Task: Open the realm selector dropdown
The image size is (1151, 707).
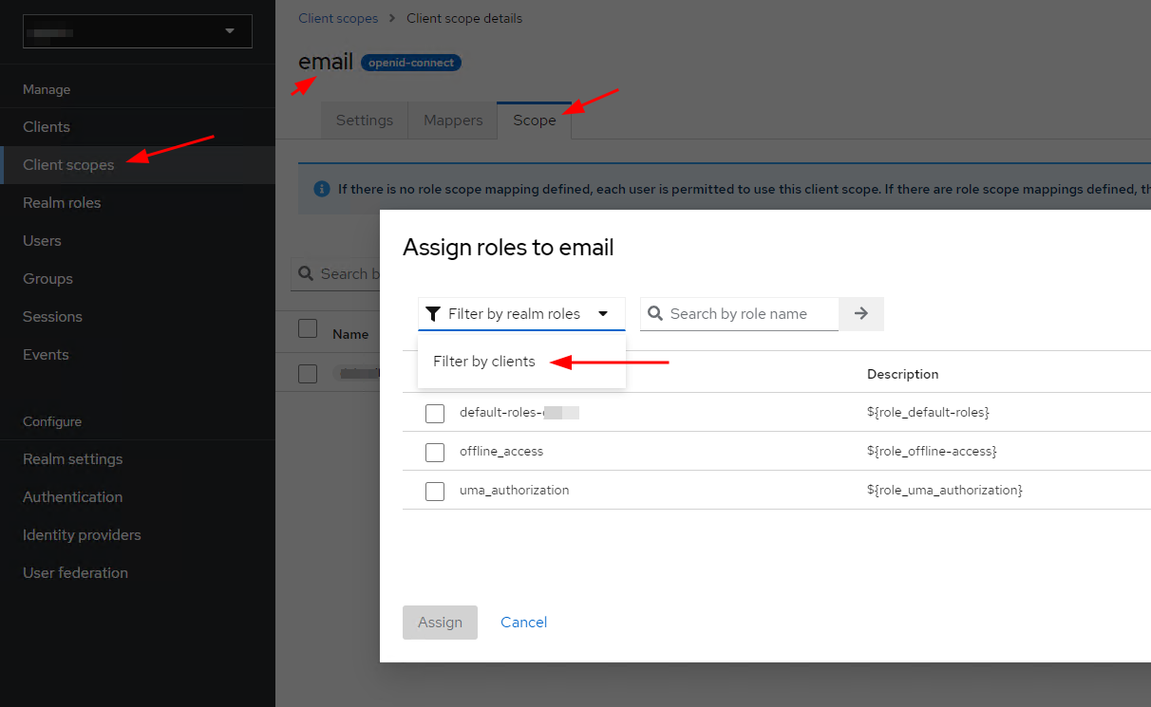Action: pyautogui.click(x=138, y=31)
